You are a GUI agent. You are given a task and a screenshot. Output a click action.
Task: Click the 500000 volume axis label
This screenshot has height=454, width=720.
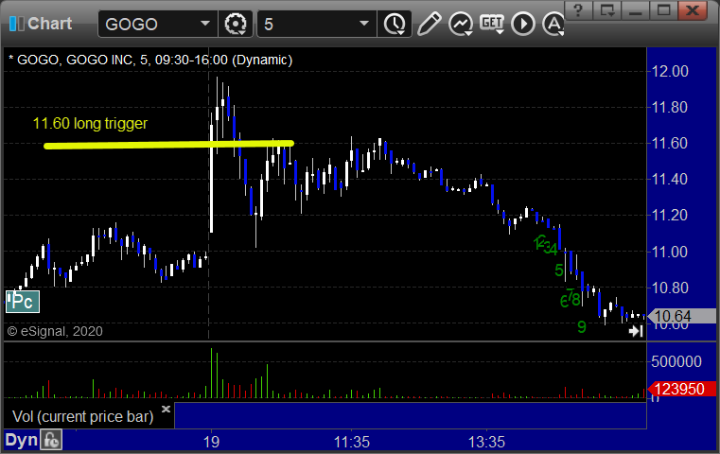[x=676, y=361]
